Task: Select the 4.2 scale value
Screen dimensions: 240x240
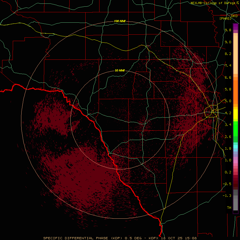Action: [x=228, y=113]
